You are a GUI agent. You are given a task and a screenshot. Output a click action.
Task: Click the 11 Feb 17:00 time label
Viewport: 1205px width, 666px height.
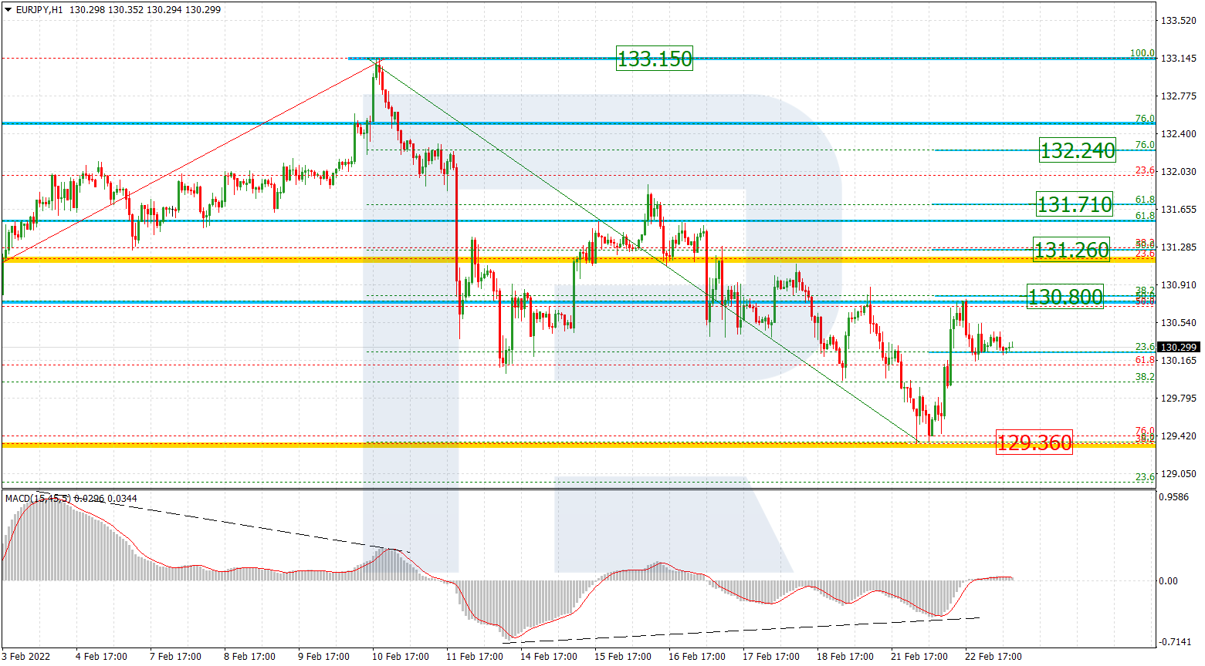click(475, 657)
